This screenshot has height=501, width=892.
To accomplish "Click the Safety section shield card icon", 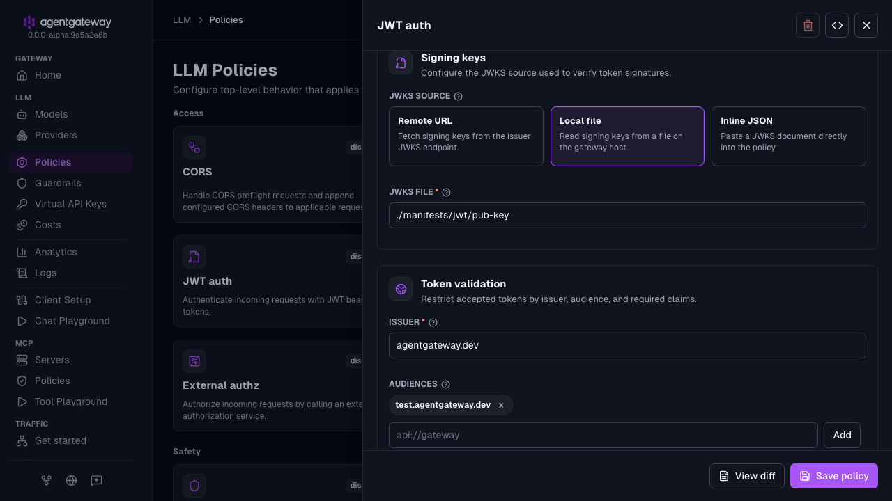I will pyautogui.click(x=194, y=486).
